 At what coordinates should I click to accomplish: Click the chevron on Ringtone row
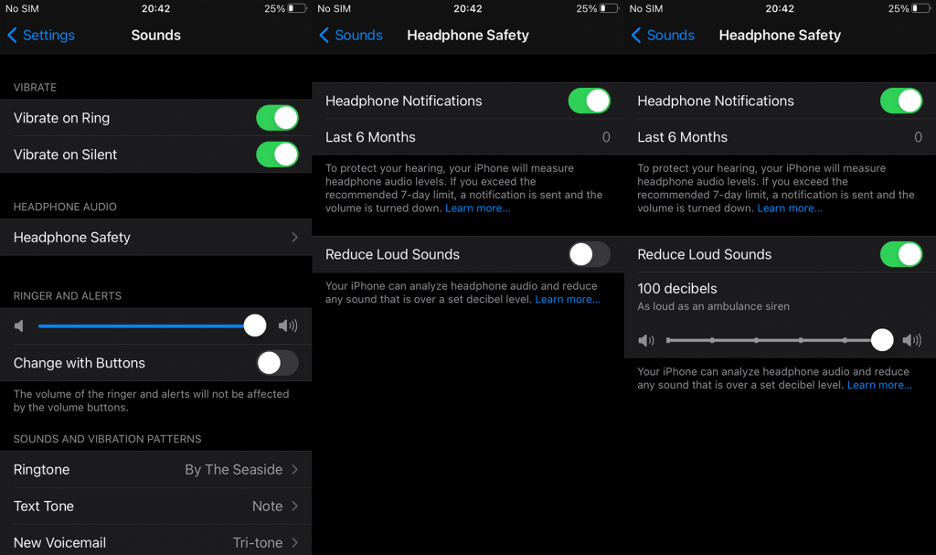pyautogui.click(x=294, y=470)
